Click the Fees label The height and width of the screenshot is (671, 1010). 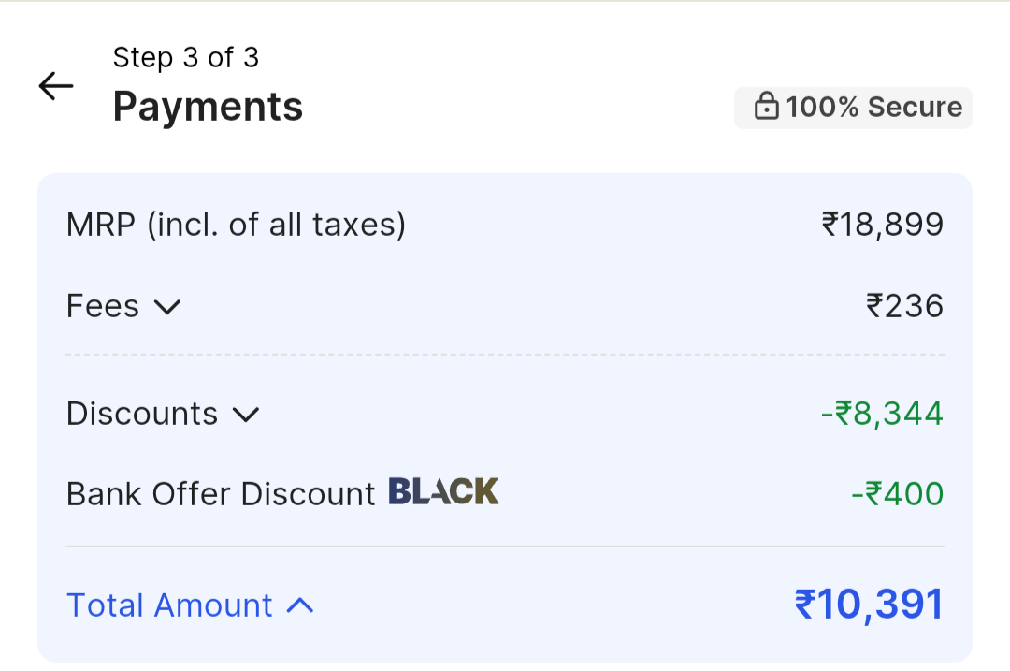click(103, 306)
